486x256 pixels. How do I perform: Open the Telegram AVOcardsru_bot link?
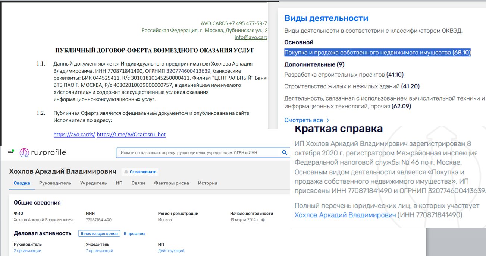click(131, 135)
